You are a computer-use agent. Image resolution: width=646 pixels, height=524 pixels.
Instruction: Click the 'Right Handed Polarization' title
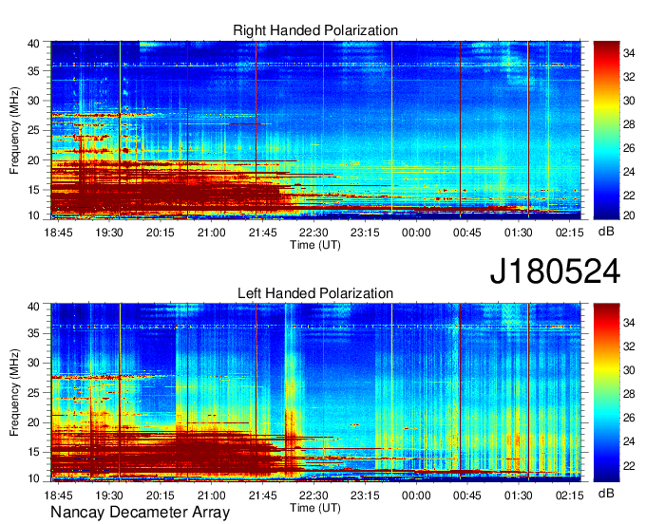coord(315,30)
